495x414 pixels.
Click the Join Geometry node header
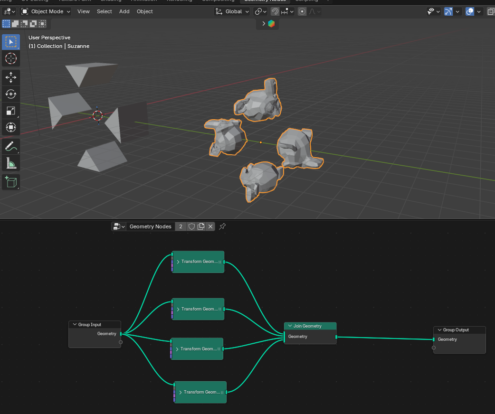pyautogui.click(x=310, y=326)
